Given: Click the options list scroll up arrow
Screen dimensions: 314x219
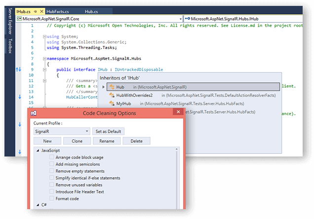Looking at the screenshot, I should click(x=177, y=149).
